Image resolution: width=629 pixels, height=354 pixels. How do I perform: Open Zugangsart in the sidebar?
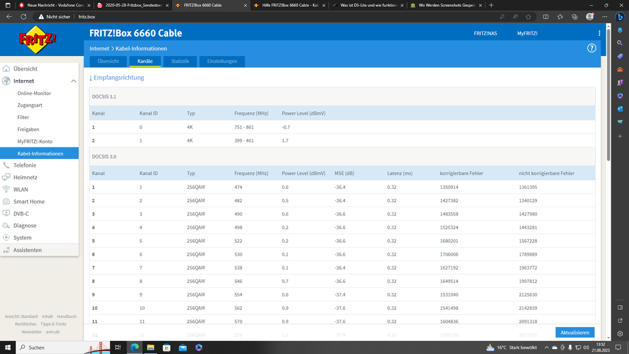pyautogui.click(x=30, y=105)
